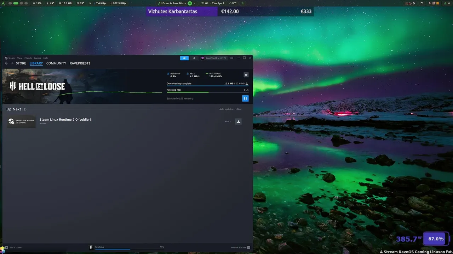453x254 pixels.
Task: Click the green network tray icon
Action: click(445, 3)
